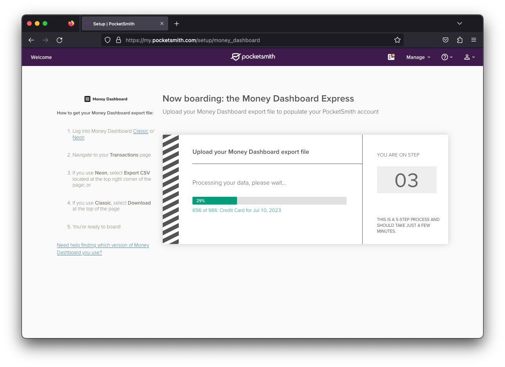Open the Firefox extensions puzzle icon

coord(460,40)
